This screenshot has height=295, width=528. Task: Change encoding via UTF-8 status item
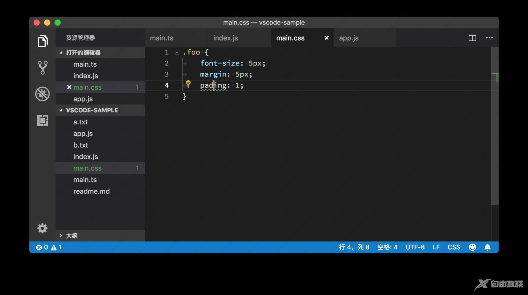pyautogui.click(x=415, y=247)
